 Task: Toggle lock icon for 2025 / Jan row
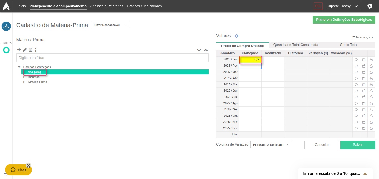[371, 59]
